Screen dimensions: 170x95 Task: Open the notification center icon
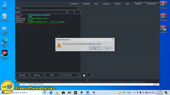point(166,93)
